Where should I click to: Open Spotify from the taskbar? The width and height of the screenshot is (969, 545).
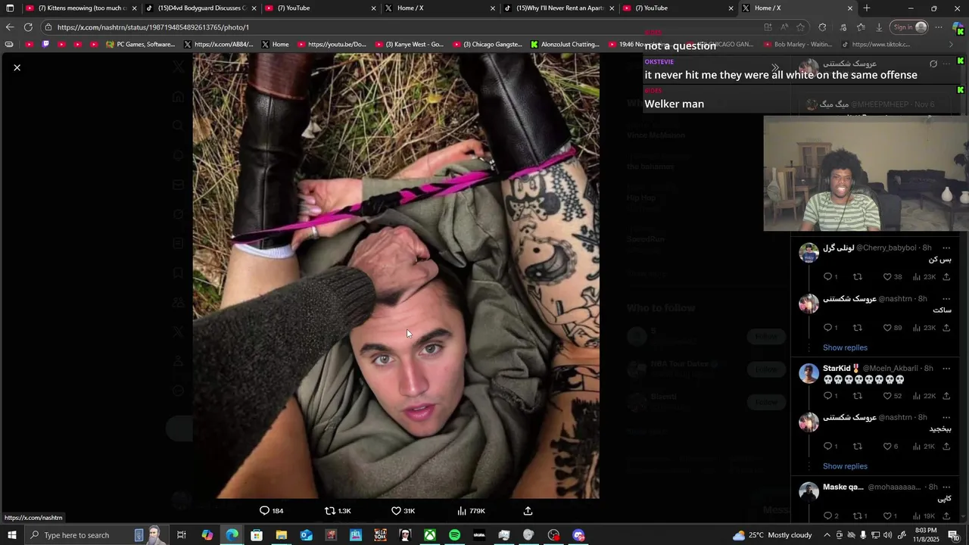(454, 535)
